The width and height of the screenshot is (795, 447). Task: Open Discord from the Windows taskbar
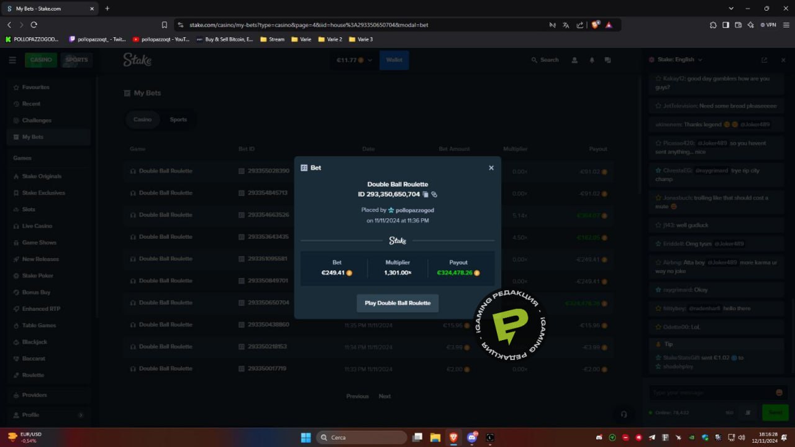(471, 438)
